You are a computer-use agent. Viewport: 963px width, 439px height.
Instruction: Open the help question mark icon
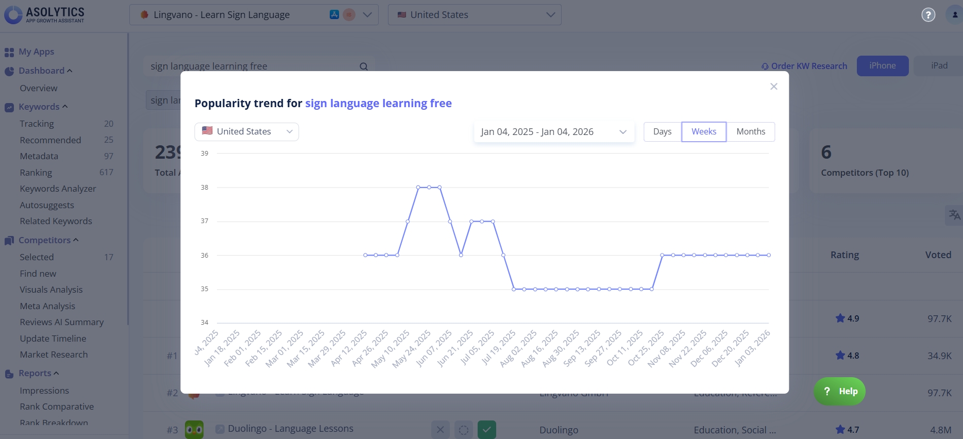point(928,15)
